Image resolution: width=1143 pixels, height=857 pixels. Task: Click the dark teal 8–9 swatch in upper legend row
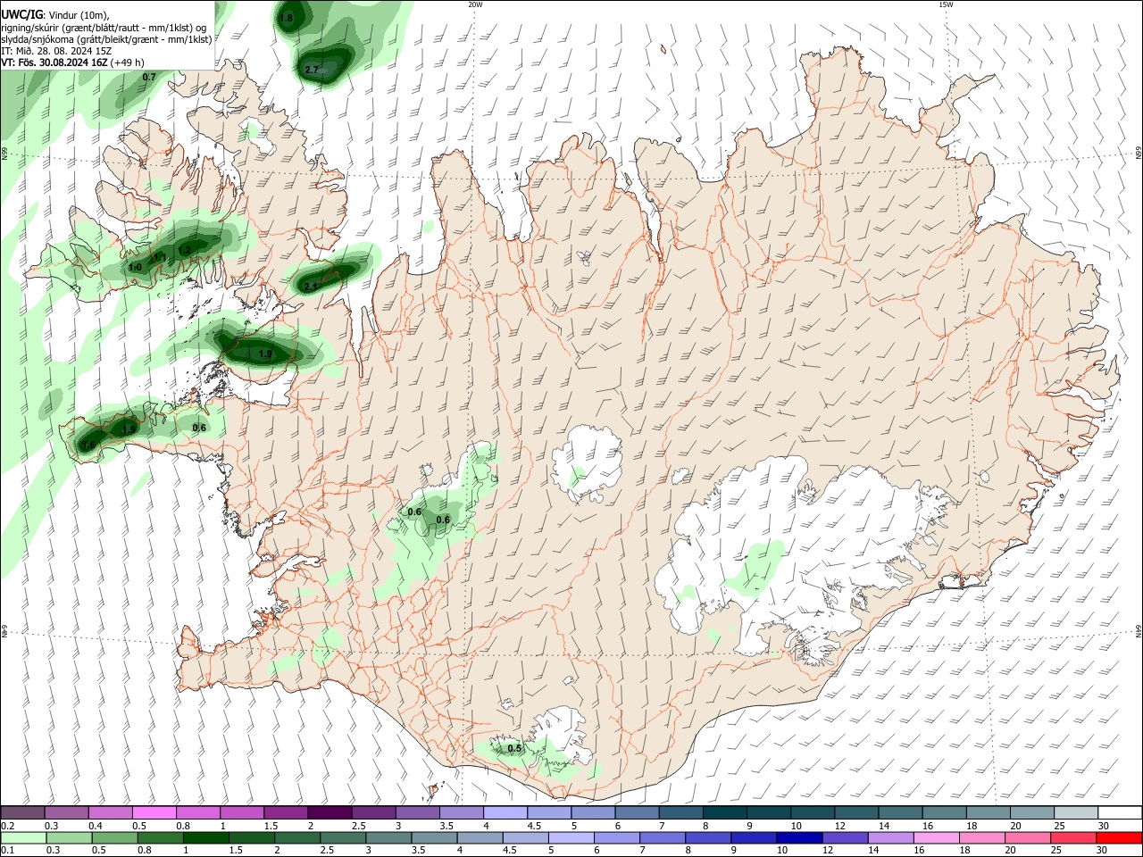[x=724, y=812]
